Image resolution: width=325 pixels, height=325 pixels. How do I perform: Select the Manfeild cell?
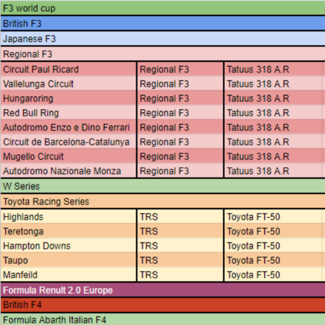click(68, 275)
